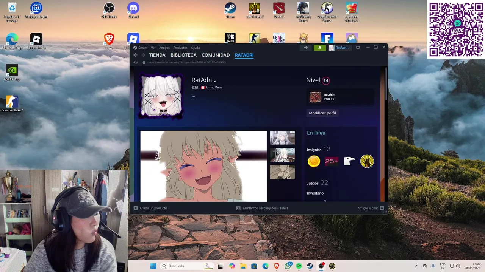Open Insignias badges link
The width and height of the screenshot is (485, 272).
(314, 150)
